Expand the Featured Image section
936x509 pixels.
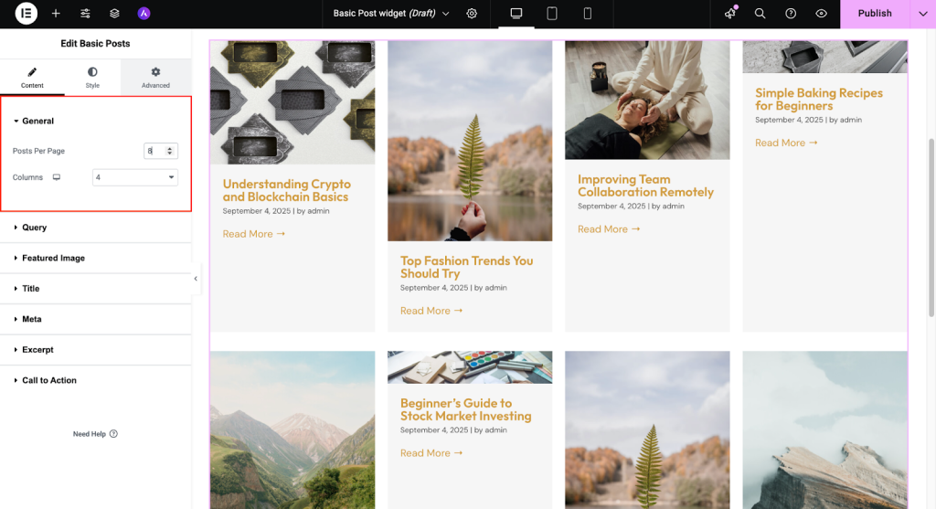(x=53, y=259)
